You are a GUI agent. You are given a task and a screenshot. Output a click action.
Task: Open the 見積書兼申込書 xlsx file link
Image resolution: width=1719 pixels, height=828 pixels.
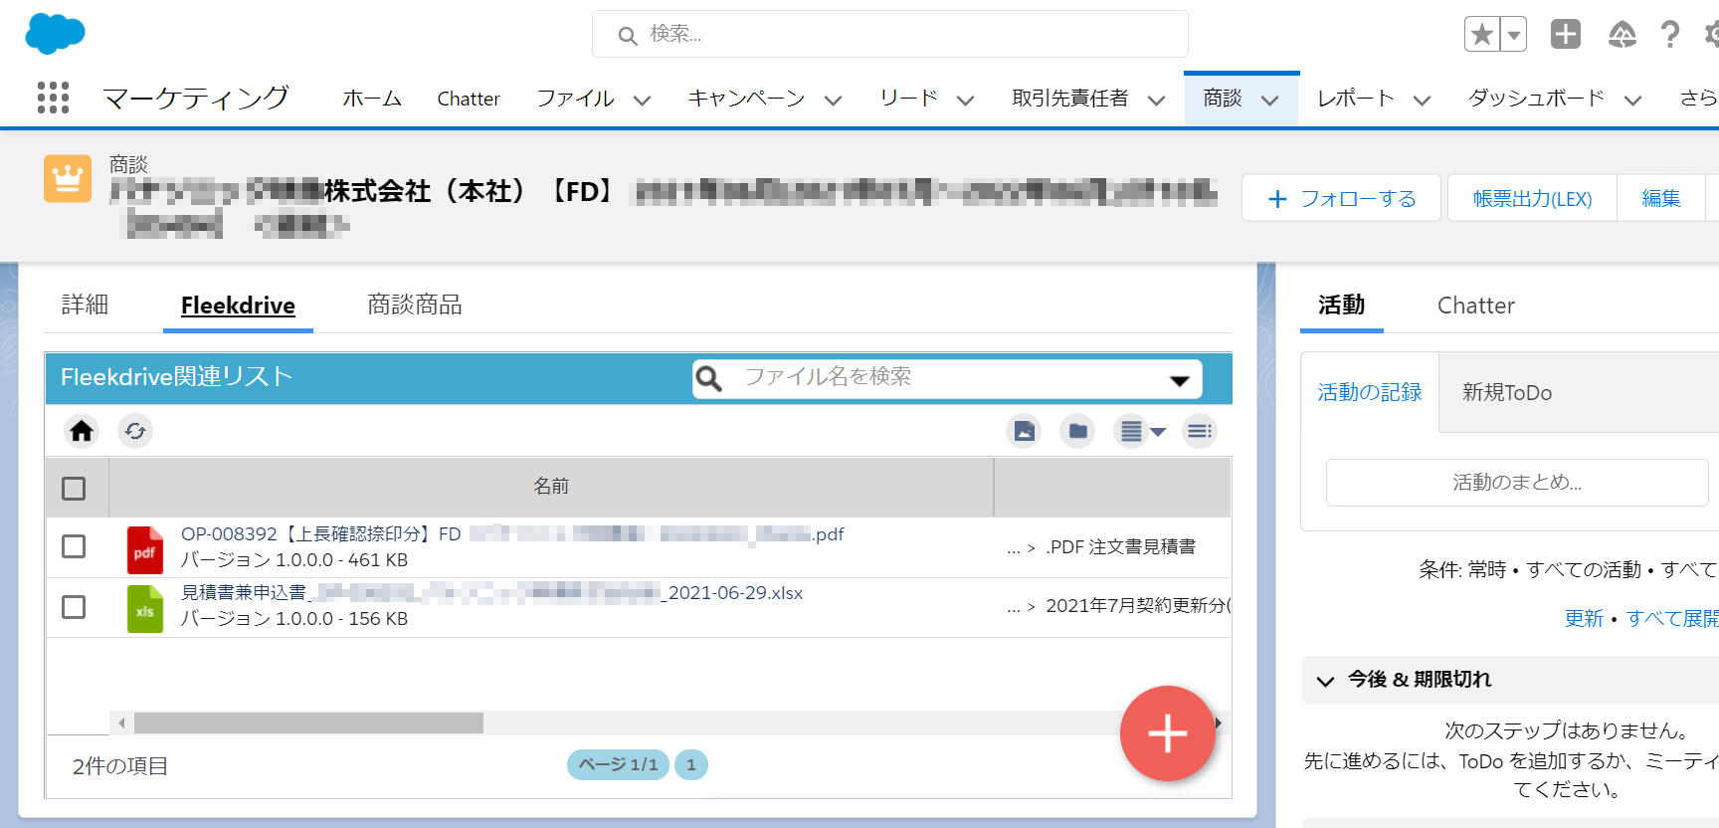tap(491, 593)
